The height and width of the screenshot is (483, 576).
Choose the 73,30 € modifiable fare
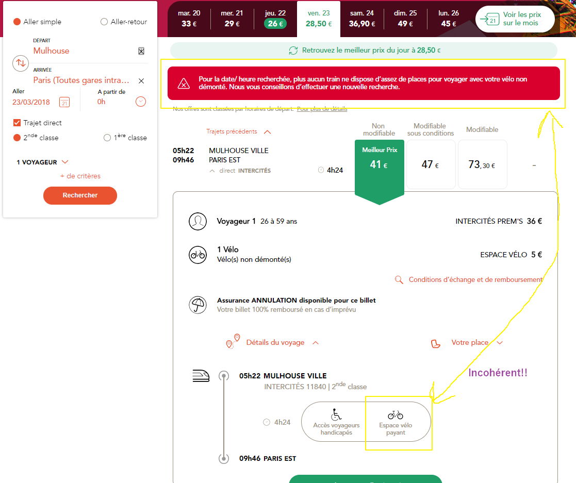tap(482, 164)
